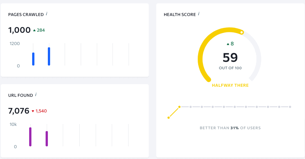This screenshot has width=305, height=159.
Task: Open the URL Found info icon
Action: (x=36, y=95)
